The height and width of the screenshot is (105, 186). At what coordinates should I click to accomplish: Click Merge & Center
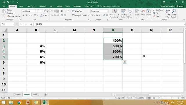80,15
